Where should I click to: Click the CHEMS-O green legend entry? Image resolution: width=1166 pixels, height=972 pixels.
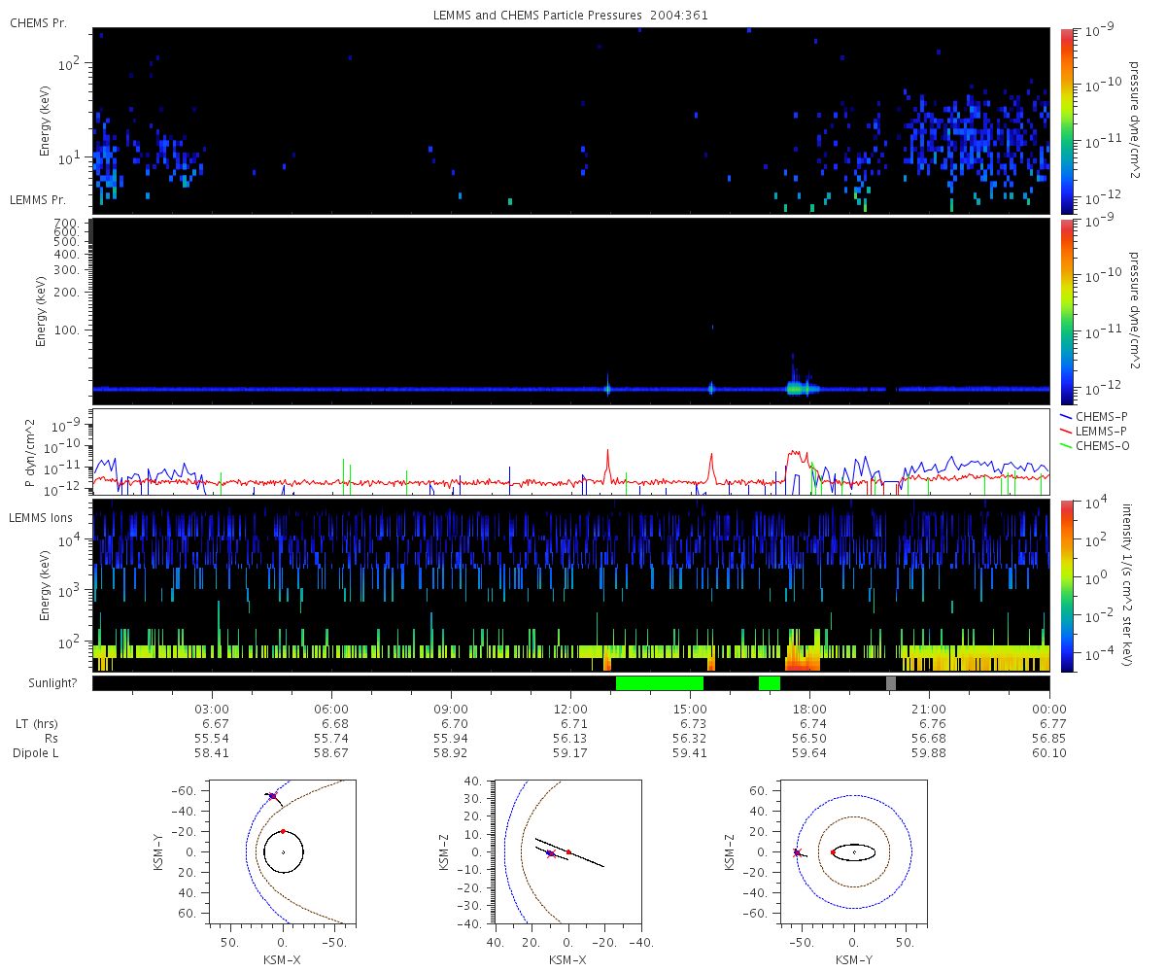[1103, 445]
